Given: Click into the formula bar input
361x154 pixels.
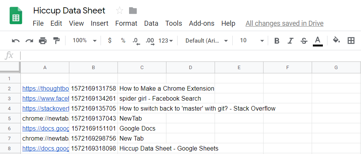Looking at the screenshot, I should pos(189,56).
